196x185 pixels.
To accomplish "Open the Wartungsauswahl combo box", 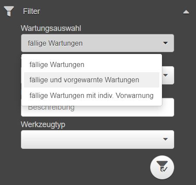I will tap(97, 43).
